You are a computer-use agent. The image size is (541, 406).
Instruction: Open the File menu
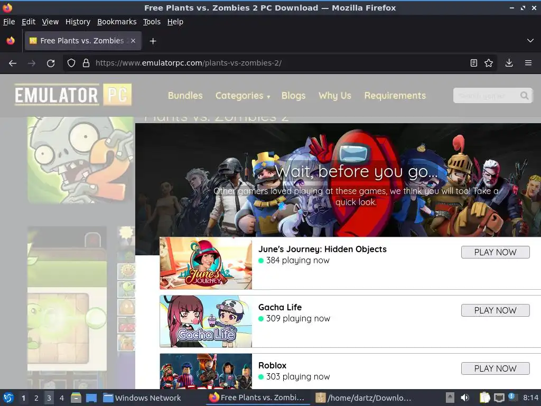tap(9, 22)
